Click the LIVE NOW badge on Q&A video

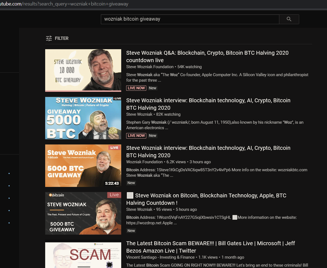click(136, 88)
